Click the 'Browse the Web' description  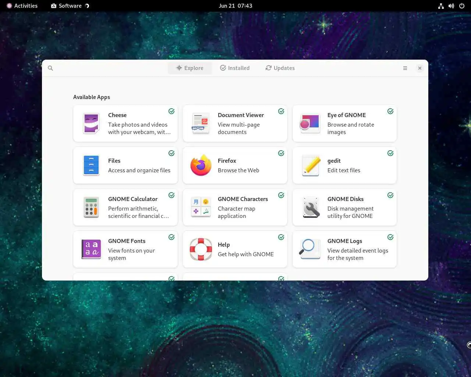tap(238, 170)
